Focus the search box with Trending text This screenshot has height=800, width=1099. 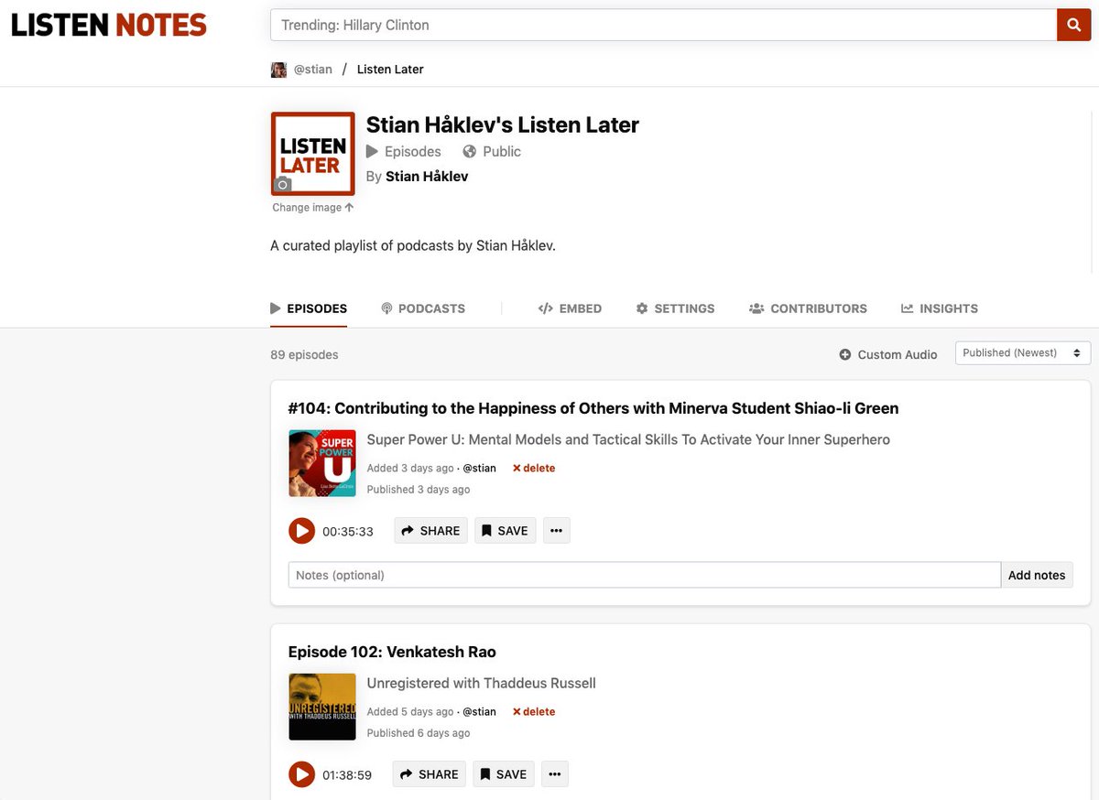pyautogui.click(x=664, y=25)
